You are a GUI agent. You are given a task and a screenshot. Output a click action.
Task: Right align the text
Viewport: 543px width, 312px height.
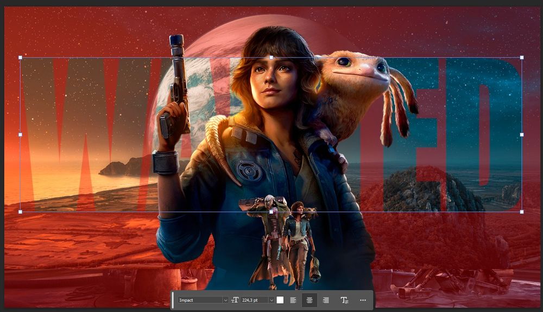pos(326,300)
